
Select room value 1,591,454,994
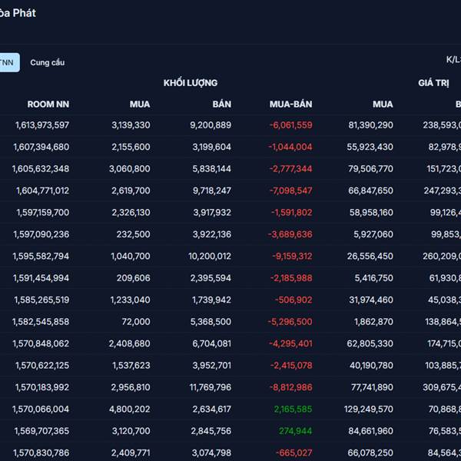tap(41, 278)
